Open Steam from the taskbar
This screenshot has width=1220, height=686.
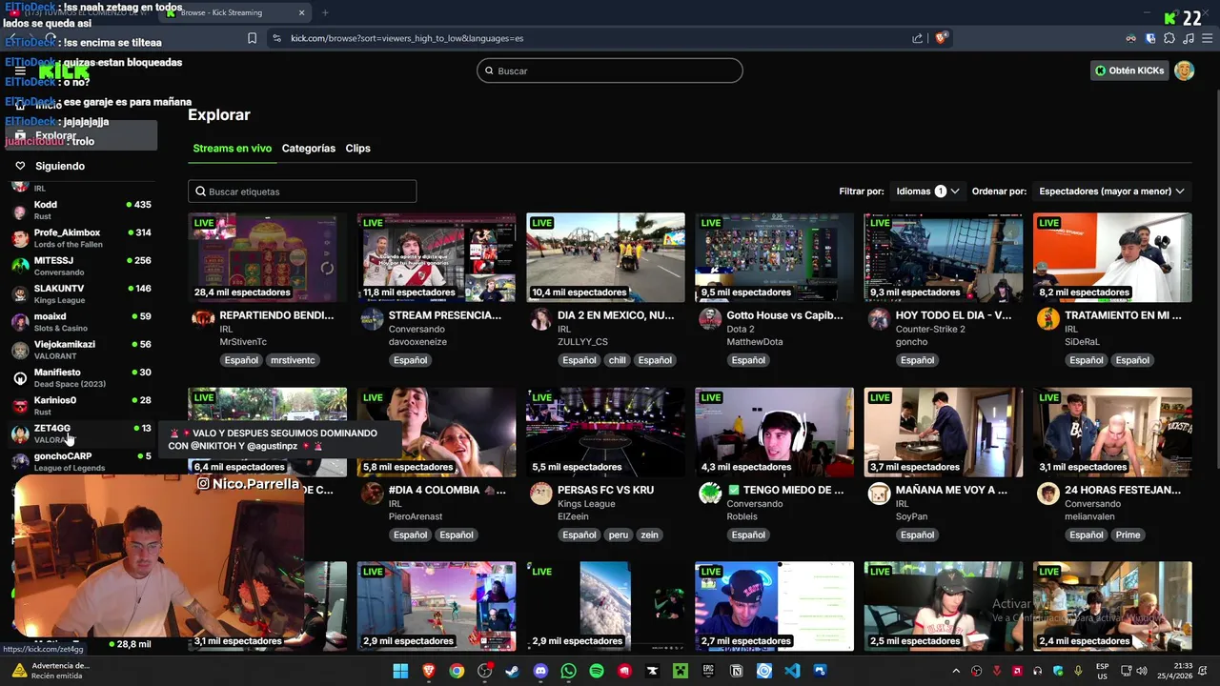pos(513,671)
